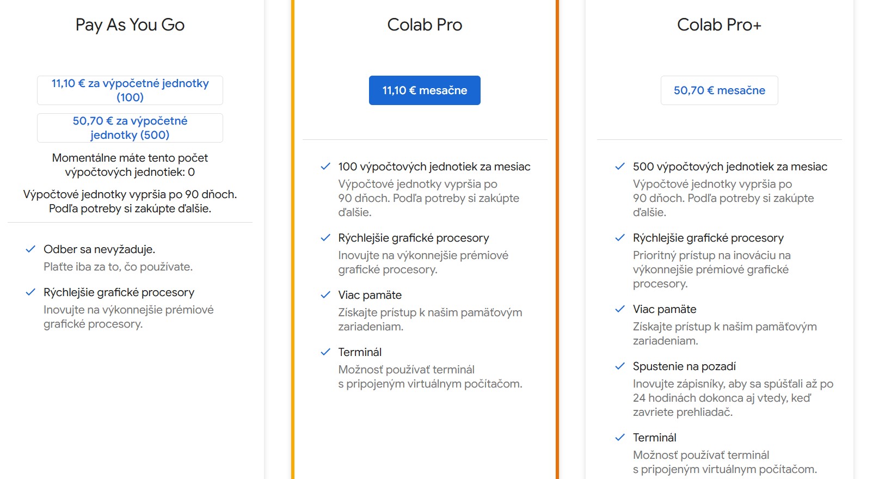Image resolution: width=879 pixels, height=479 pixels.
Task: Click checkmark beside Colab Pro+ 'Viac pamäte'
Action: coord(620,309)
